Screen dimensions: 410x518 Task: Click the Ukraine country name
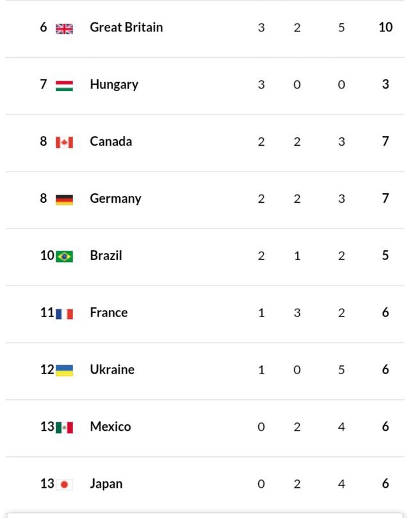tap(112, 370)
